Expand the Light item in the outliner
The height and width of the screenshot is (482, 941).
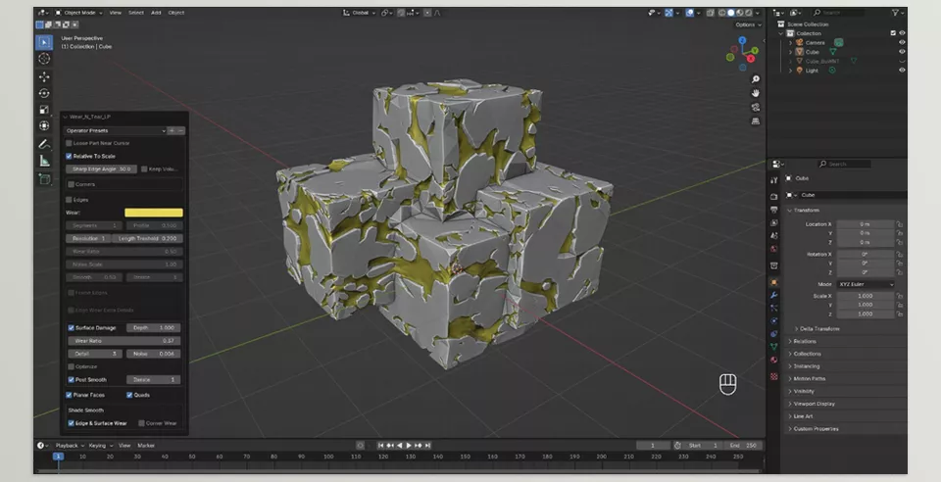point(792,71)
